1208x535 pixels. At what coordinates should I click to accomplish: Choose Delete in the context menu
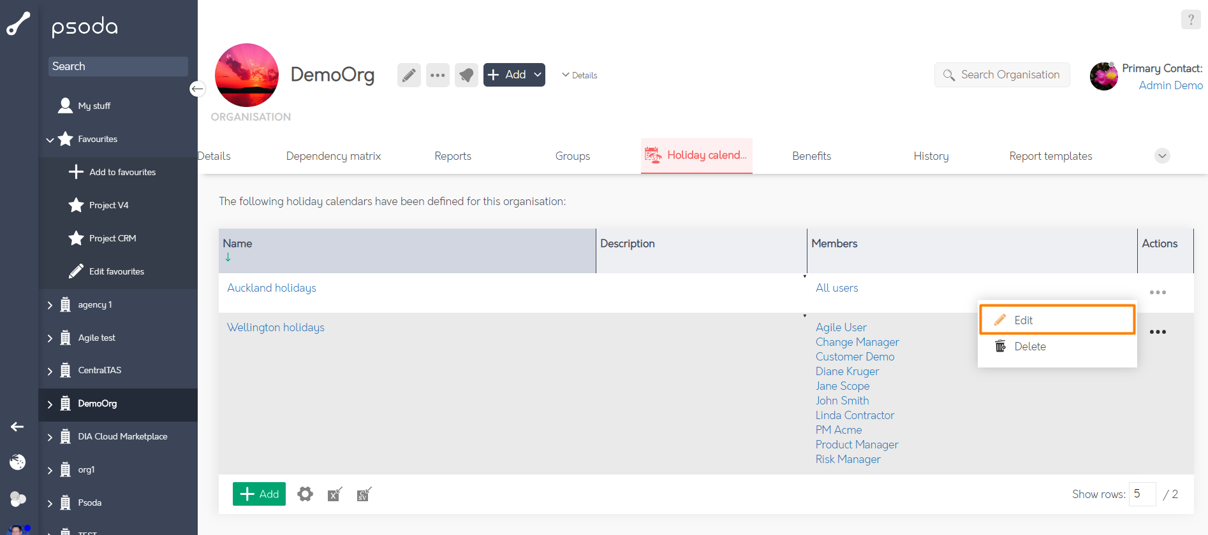click(1029, 346)
